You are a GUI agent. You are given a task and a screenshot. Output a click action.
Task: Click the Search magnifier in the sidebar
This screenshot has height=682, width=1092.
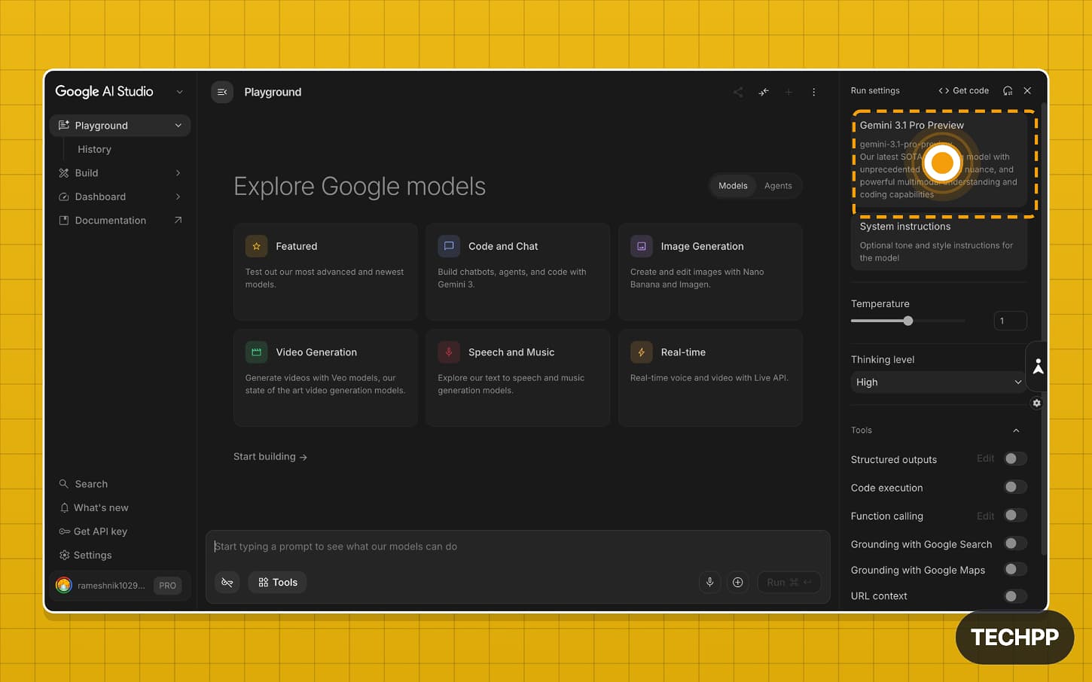click(x=64, y=484)
